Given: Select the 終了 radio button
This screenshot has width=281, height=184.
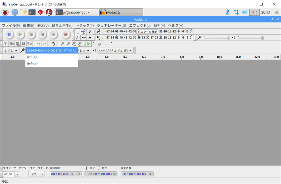Looking at the screenshot, I should (x=86, y=168).
